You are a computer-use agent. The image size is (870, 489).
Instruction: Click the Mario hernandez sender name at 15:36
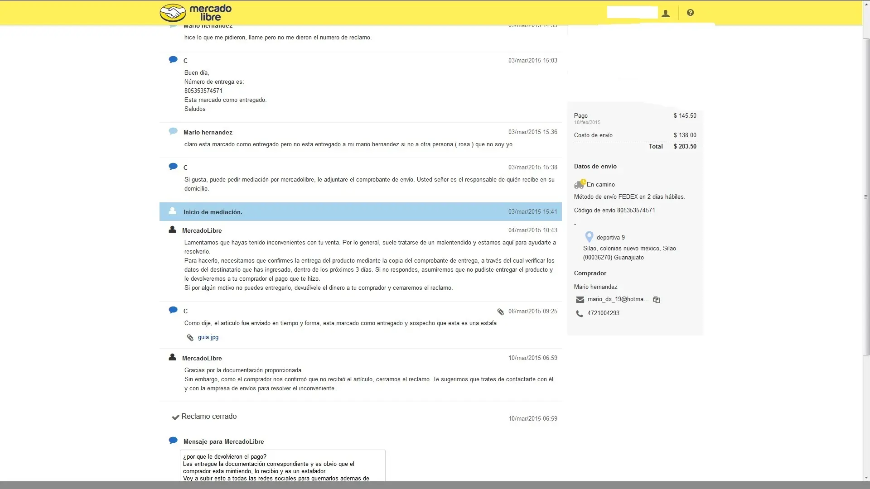(x=208, y=132)
